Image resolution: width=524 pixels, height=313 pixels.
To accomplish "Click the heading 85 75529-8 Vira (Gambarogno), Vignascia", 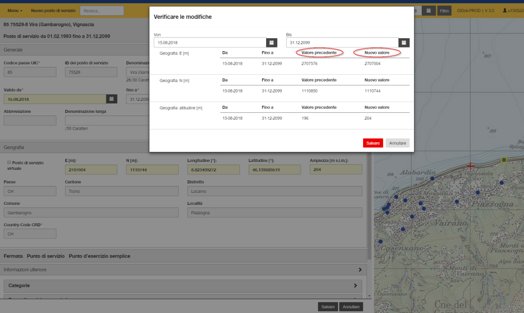I will [x=49, y=25].
